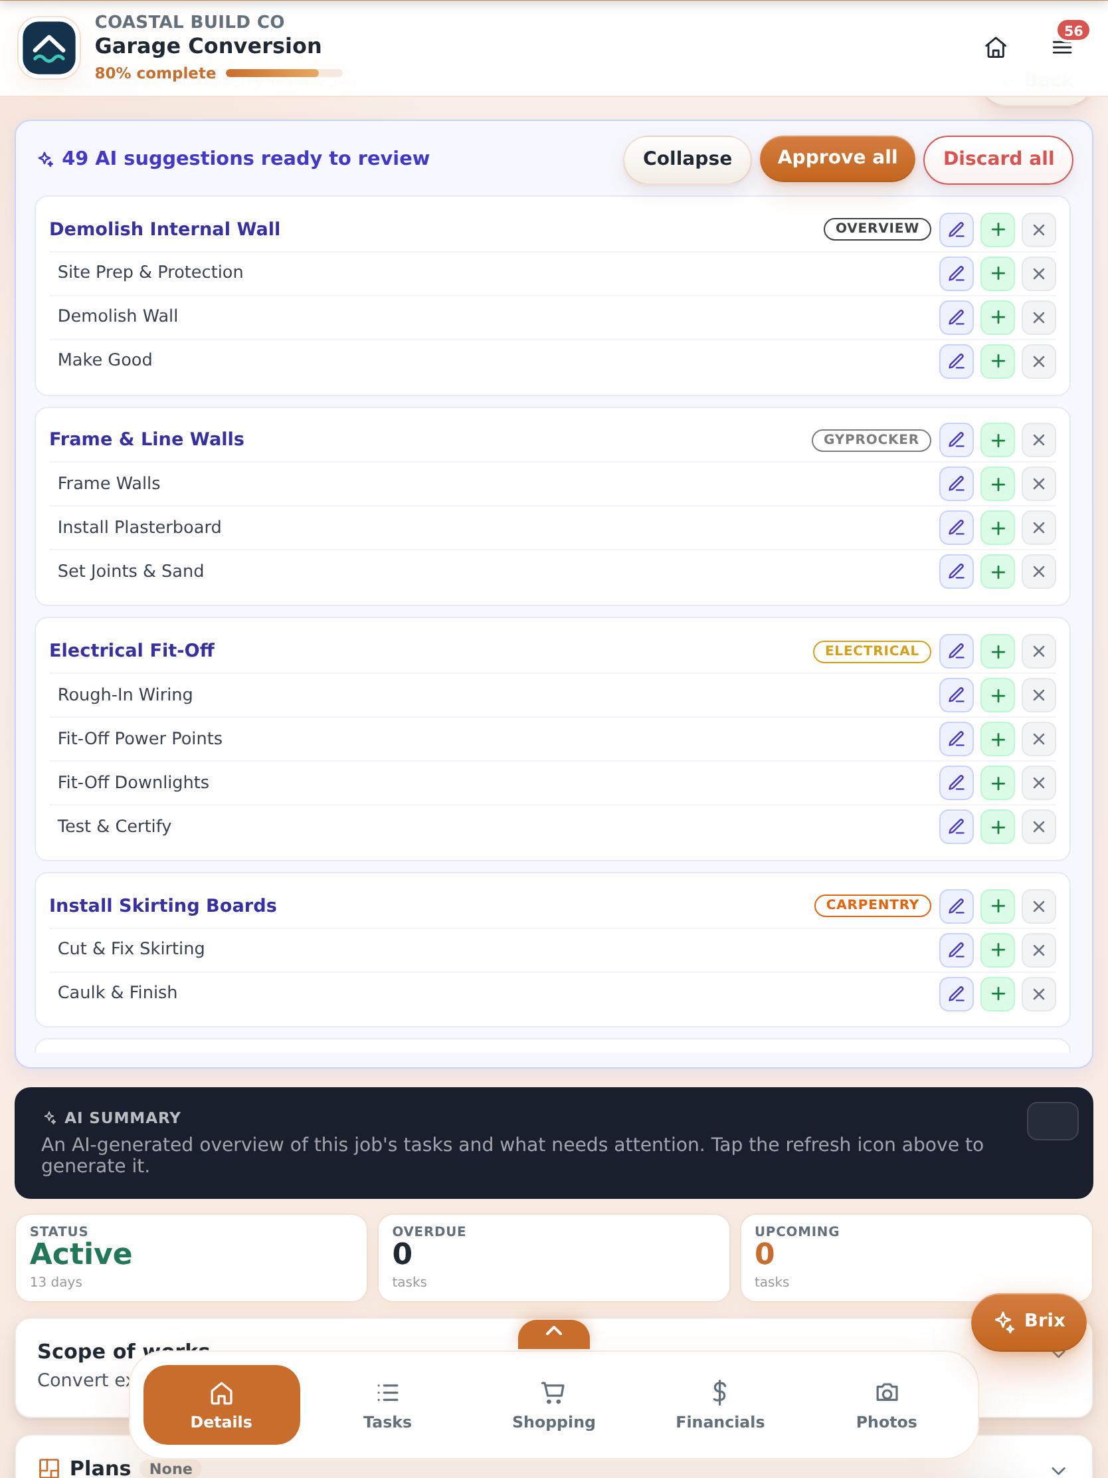Open the Status Active card
Viewport: 1108px width, 1478px height.
coord(191,1258)
